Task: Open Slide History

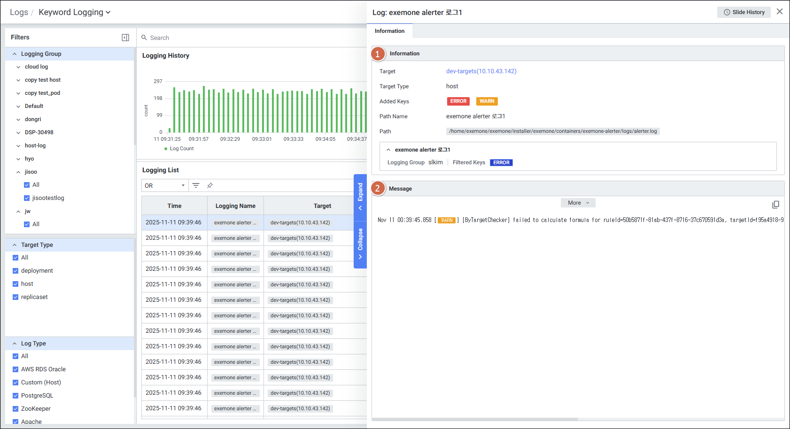Action: tap(744, 12)
